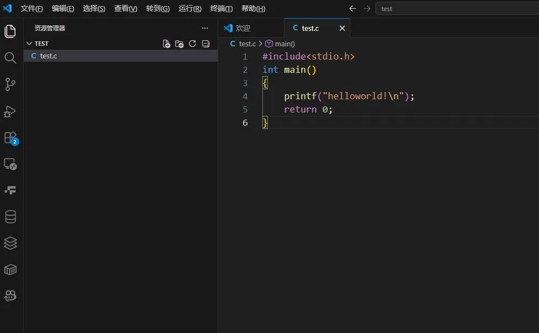Click the return 0; code line
The image size is (539, 333).
[x=308, y=109]
